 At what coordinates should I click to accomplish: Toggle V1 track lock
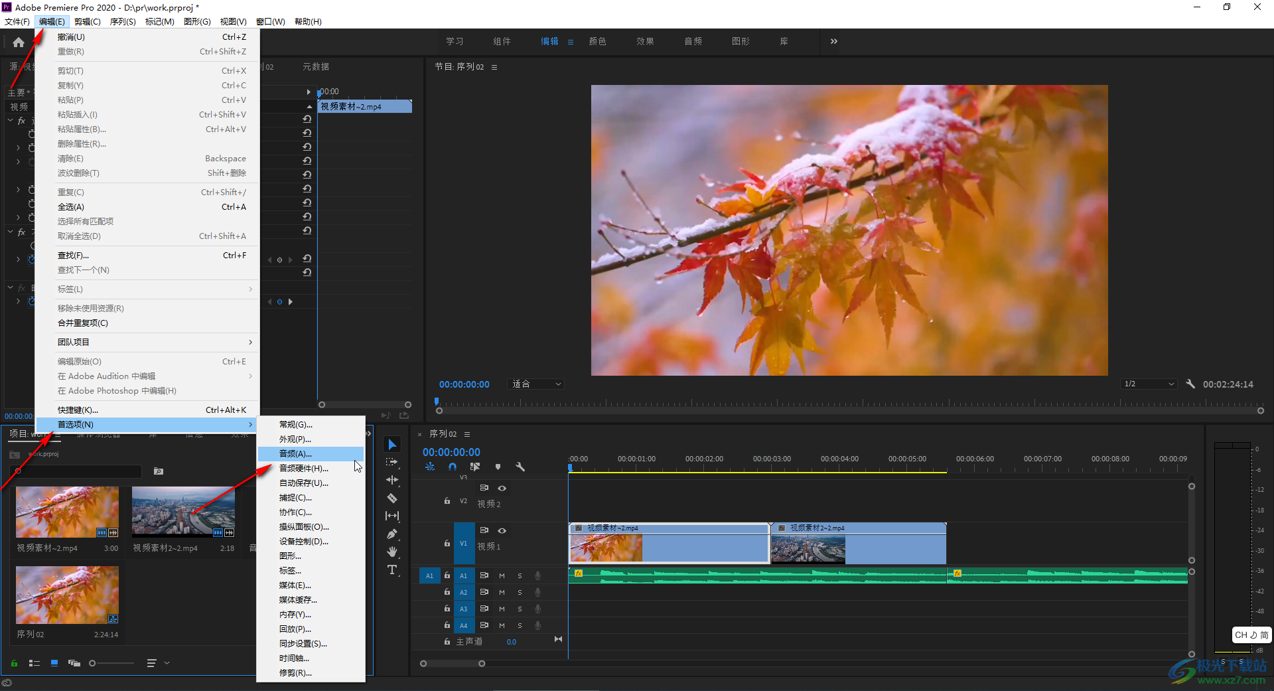point(447,543)
